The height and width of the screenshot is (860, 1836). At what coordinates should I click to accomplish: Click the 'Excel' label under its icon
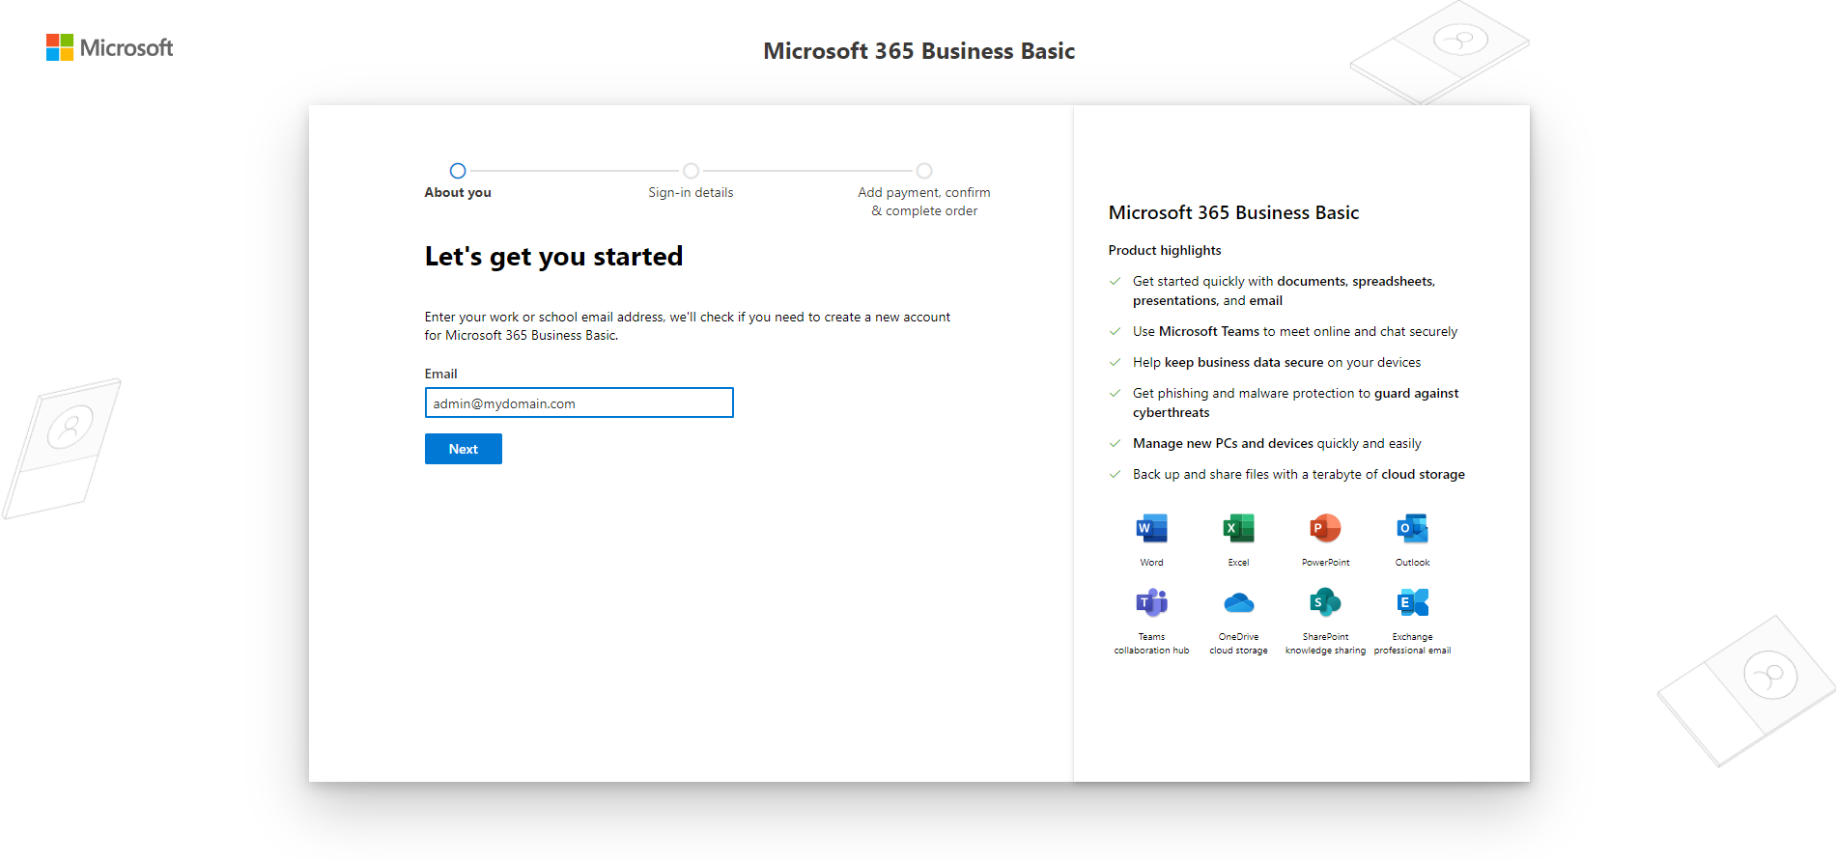[x=1238, y=563]
